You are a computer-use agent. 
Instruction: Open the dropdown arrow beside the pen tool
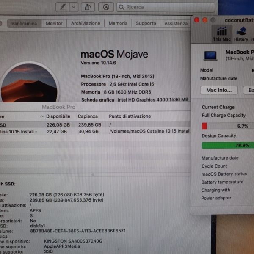point(74,7)
